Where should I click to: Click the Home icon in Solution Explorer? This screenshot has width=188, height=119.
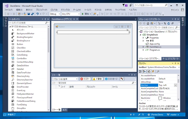(x=148, y=23)
